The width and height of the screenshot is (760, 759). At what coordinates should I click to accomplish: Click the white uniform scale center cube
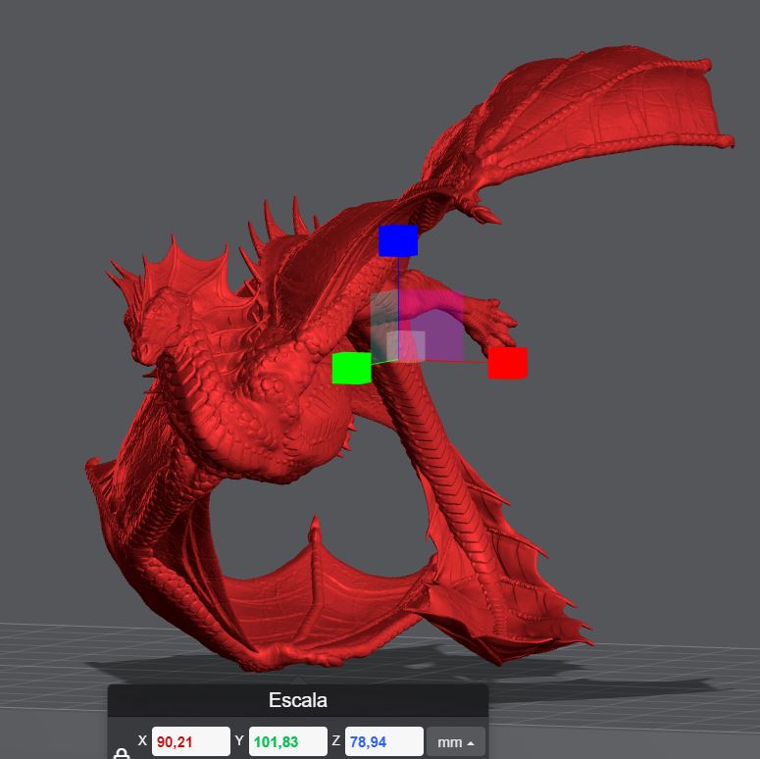click(406, 346)
